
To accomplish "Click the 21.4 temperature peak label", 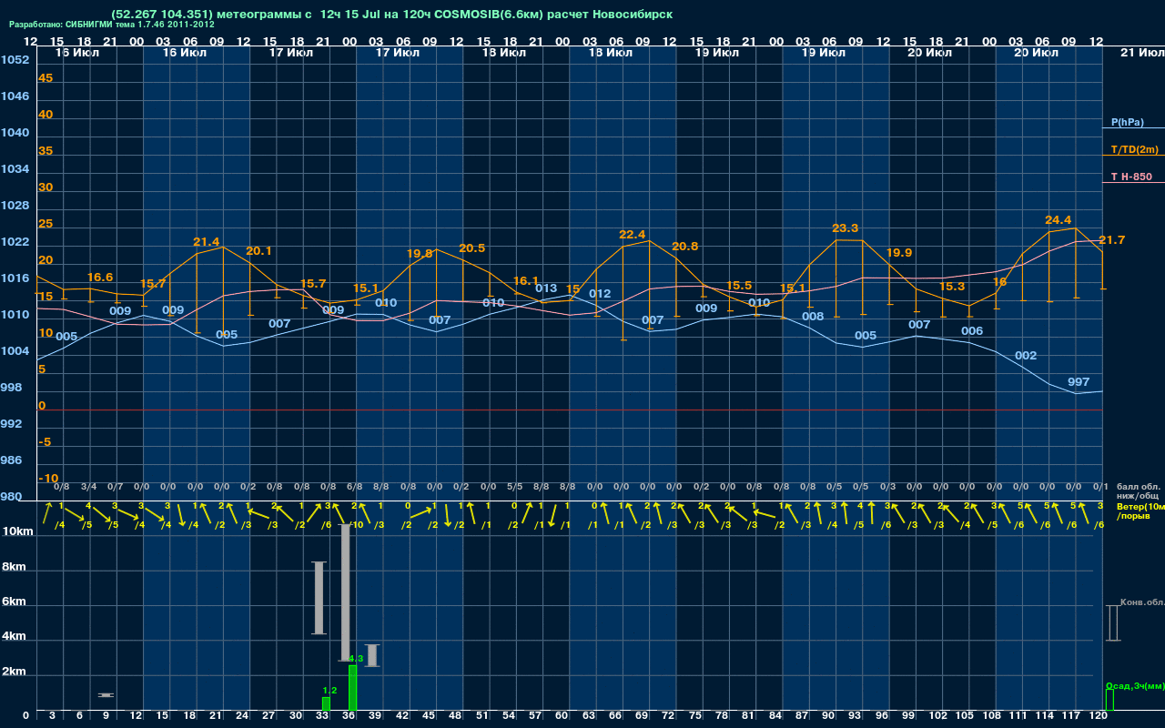I will (206, 242).
